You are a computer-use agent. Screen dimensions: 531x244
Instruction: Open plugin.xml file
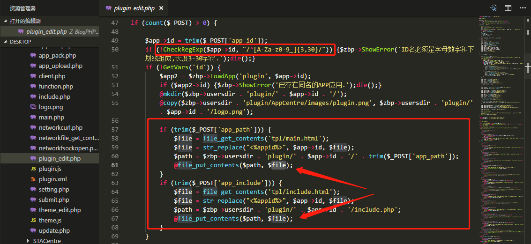pos(52,179)
